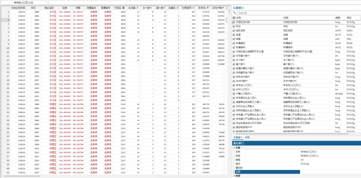Image resolution: width=361 pixels, height=178 pixels.
Task: Select the 经度 column header in data grid
Action: pyautogui.click(x=65, y=8)
